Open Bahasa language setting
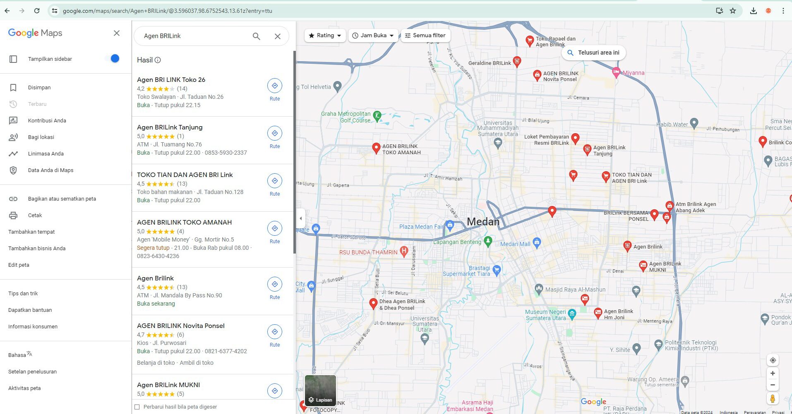 tap(20, 354)
